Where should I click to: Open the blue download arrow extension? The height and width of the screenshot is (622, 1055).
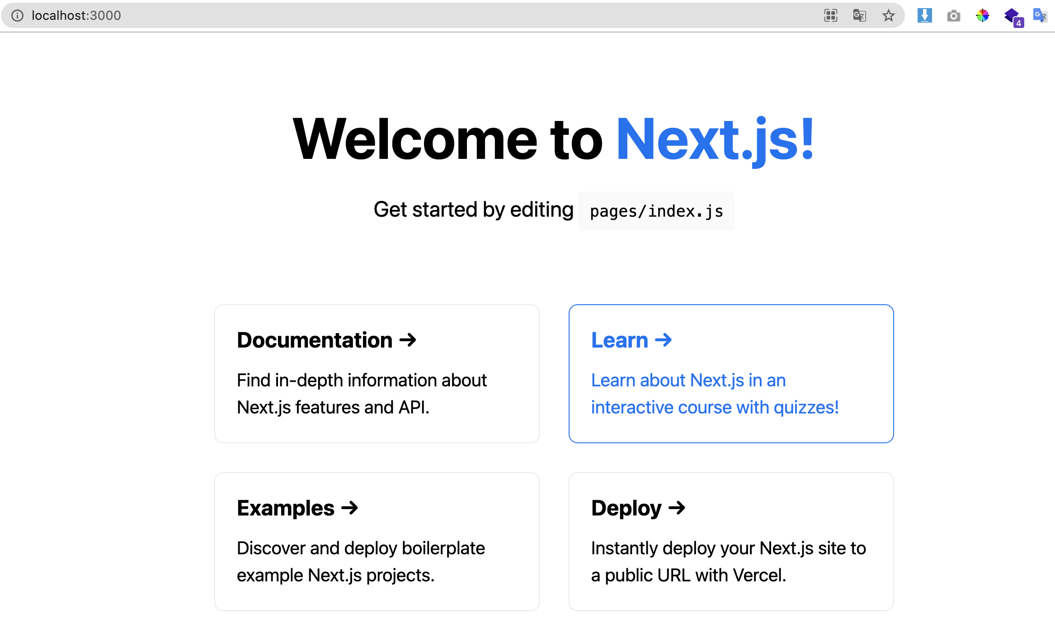point(924,16)
